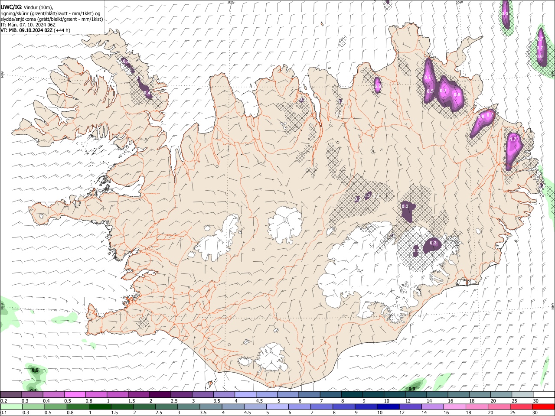Click the '20W' longitude label at top
Screen dimensions: 555x416
231,2
